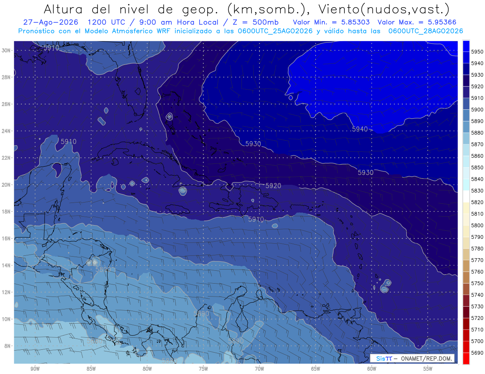Click the '5950' value in the color legend

477,52
